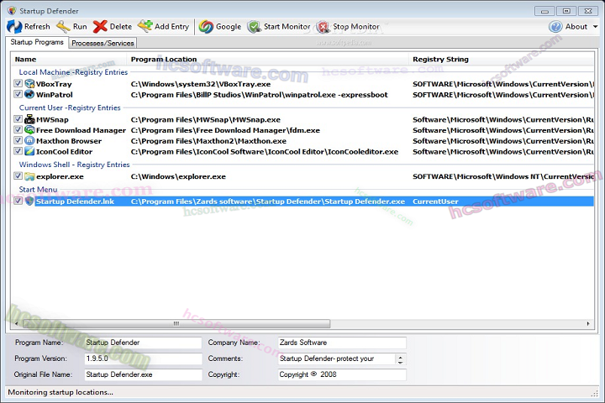This screenshot has width=605, height=403.
Task: Click the Local Machine -Registry Entries group
Action: tap(73, 72)
